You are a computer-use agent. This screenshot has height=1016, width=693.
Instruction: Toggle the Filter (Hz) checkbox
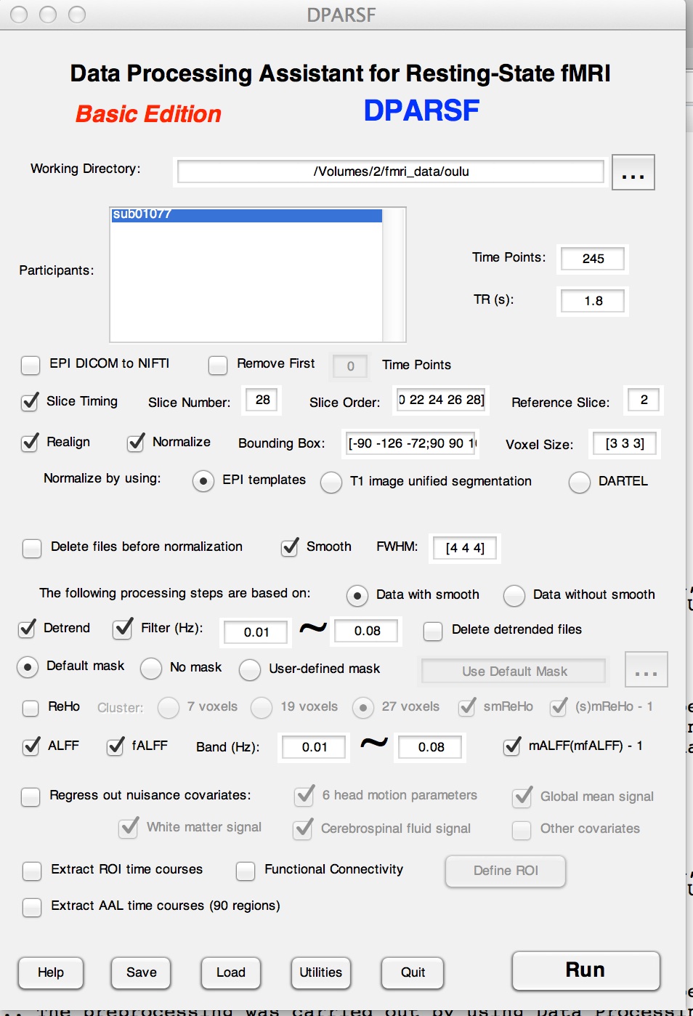point(123,628)
